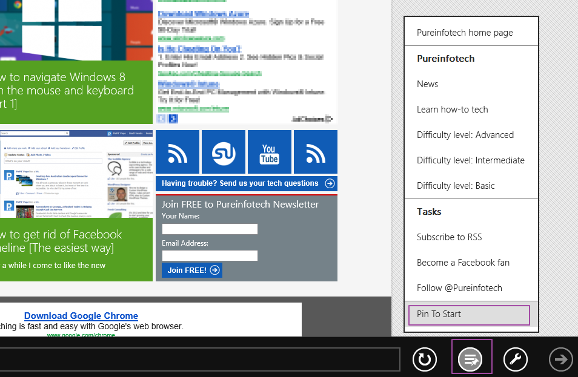The width and height of the screenshot is (578, 377).
Task: Open the Download Google Chrome link
Action: pos(81,315)
